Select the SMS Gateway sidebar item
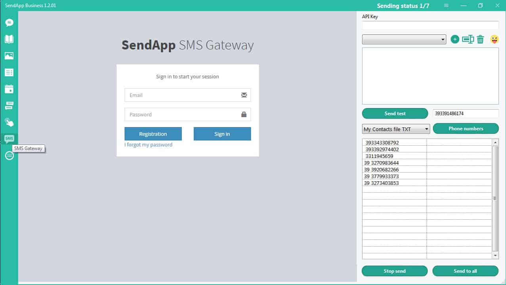The width and height of the screenshot is (506, 285). 9,139
